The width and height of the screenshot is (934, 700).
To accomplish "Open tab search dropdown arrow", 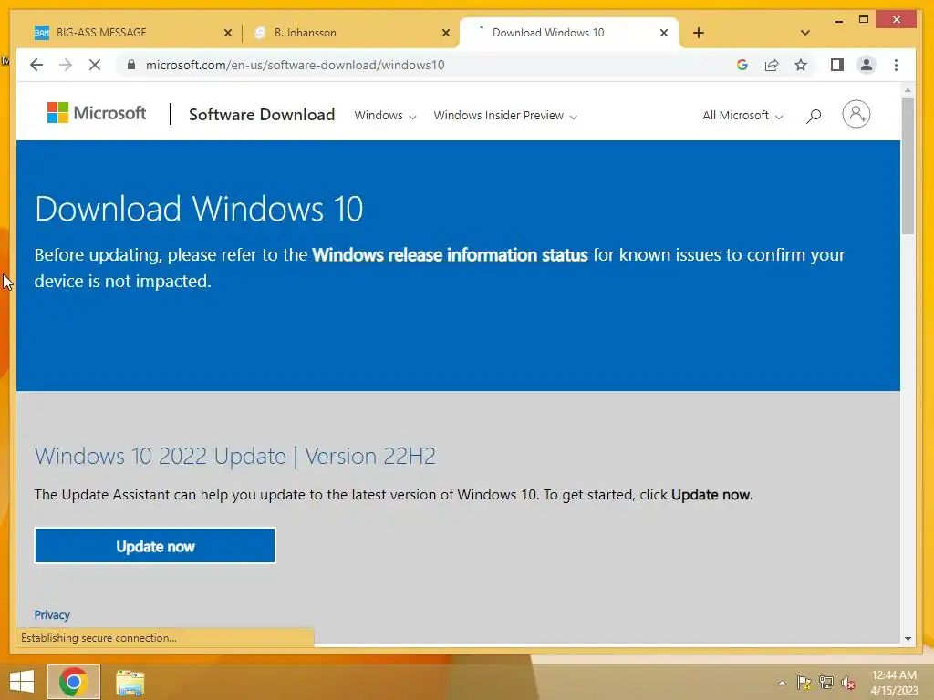I will [804, 33].
